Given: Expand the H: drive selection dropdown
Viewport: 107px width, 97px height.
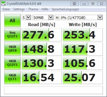Looking at the screenshot, I should [79, 17].
